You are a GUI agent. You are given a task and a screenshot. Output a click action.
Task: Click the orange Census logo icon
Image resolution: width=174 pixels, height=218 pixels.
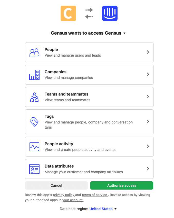pos(68,13)
